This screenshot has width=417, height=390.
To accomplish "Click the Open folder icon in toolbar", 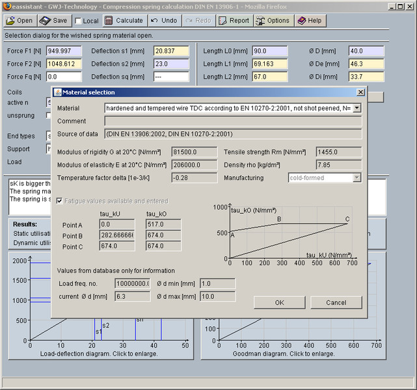I will coord(11,20).
